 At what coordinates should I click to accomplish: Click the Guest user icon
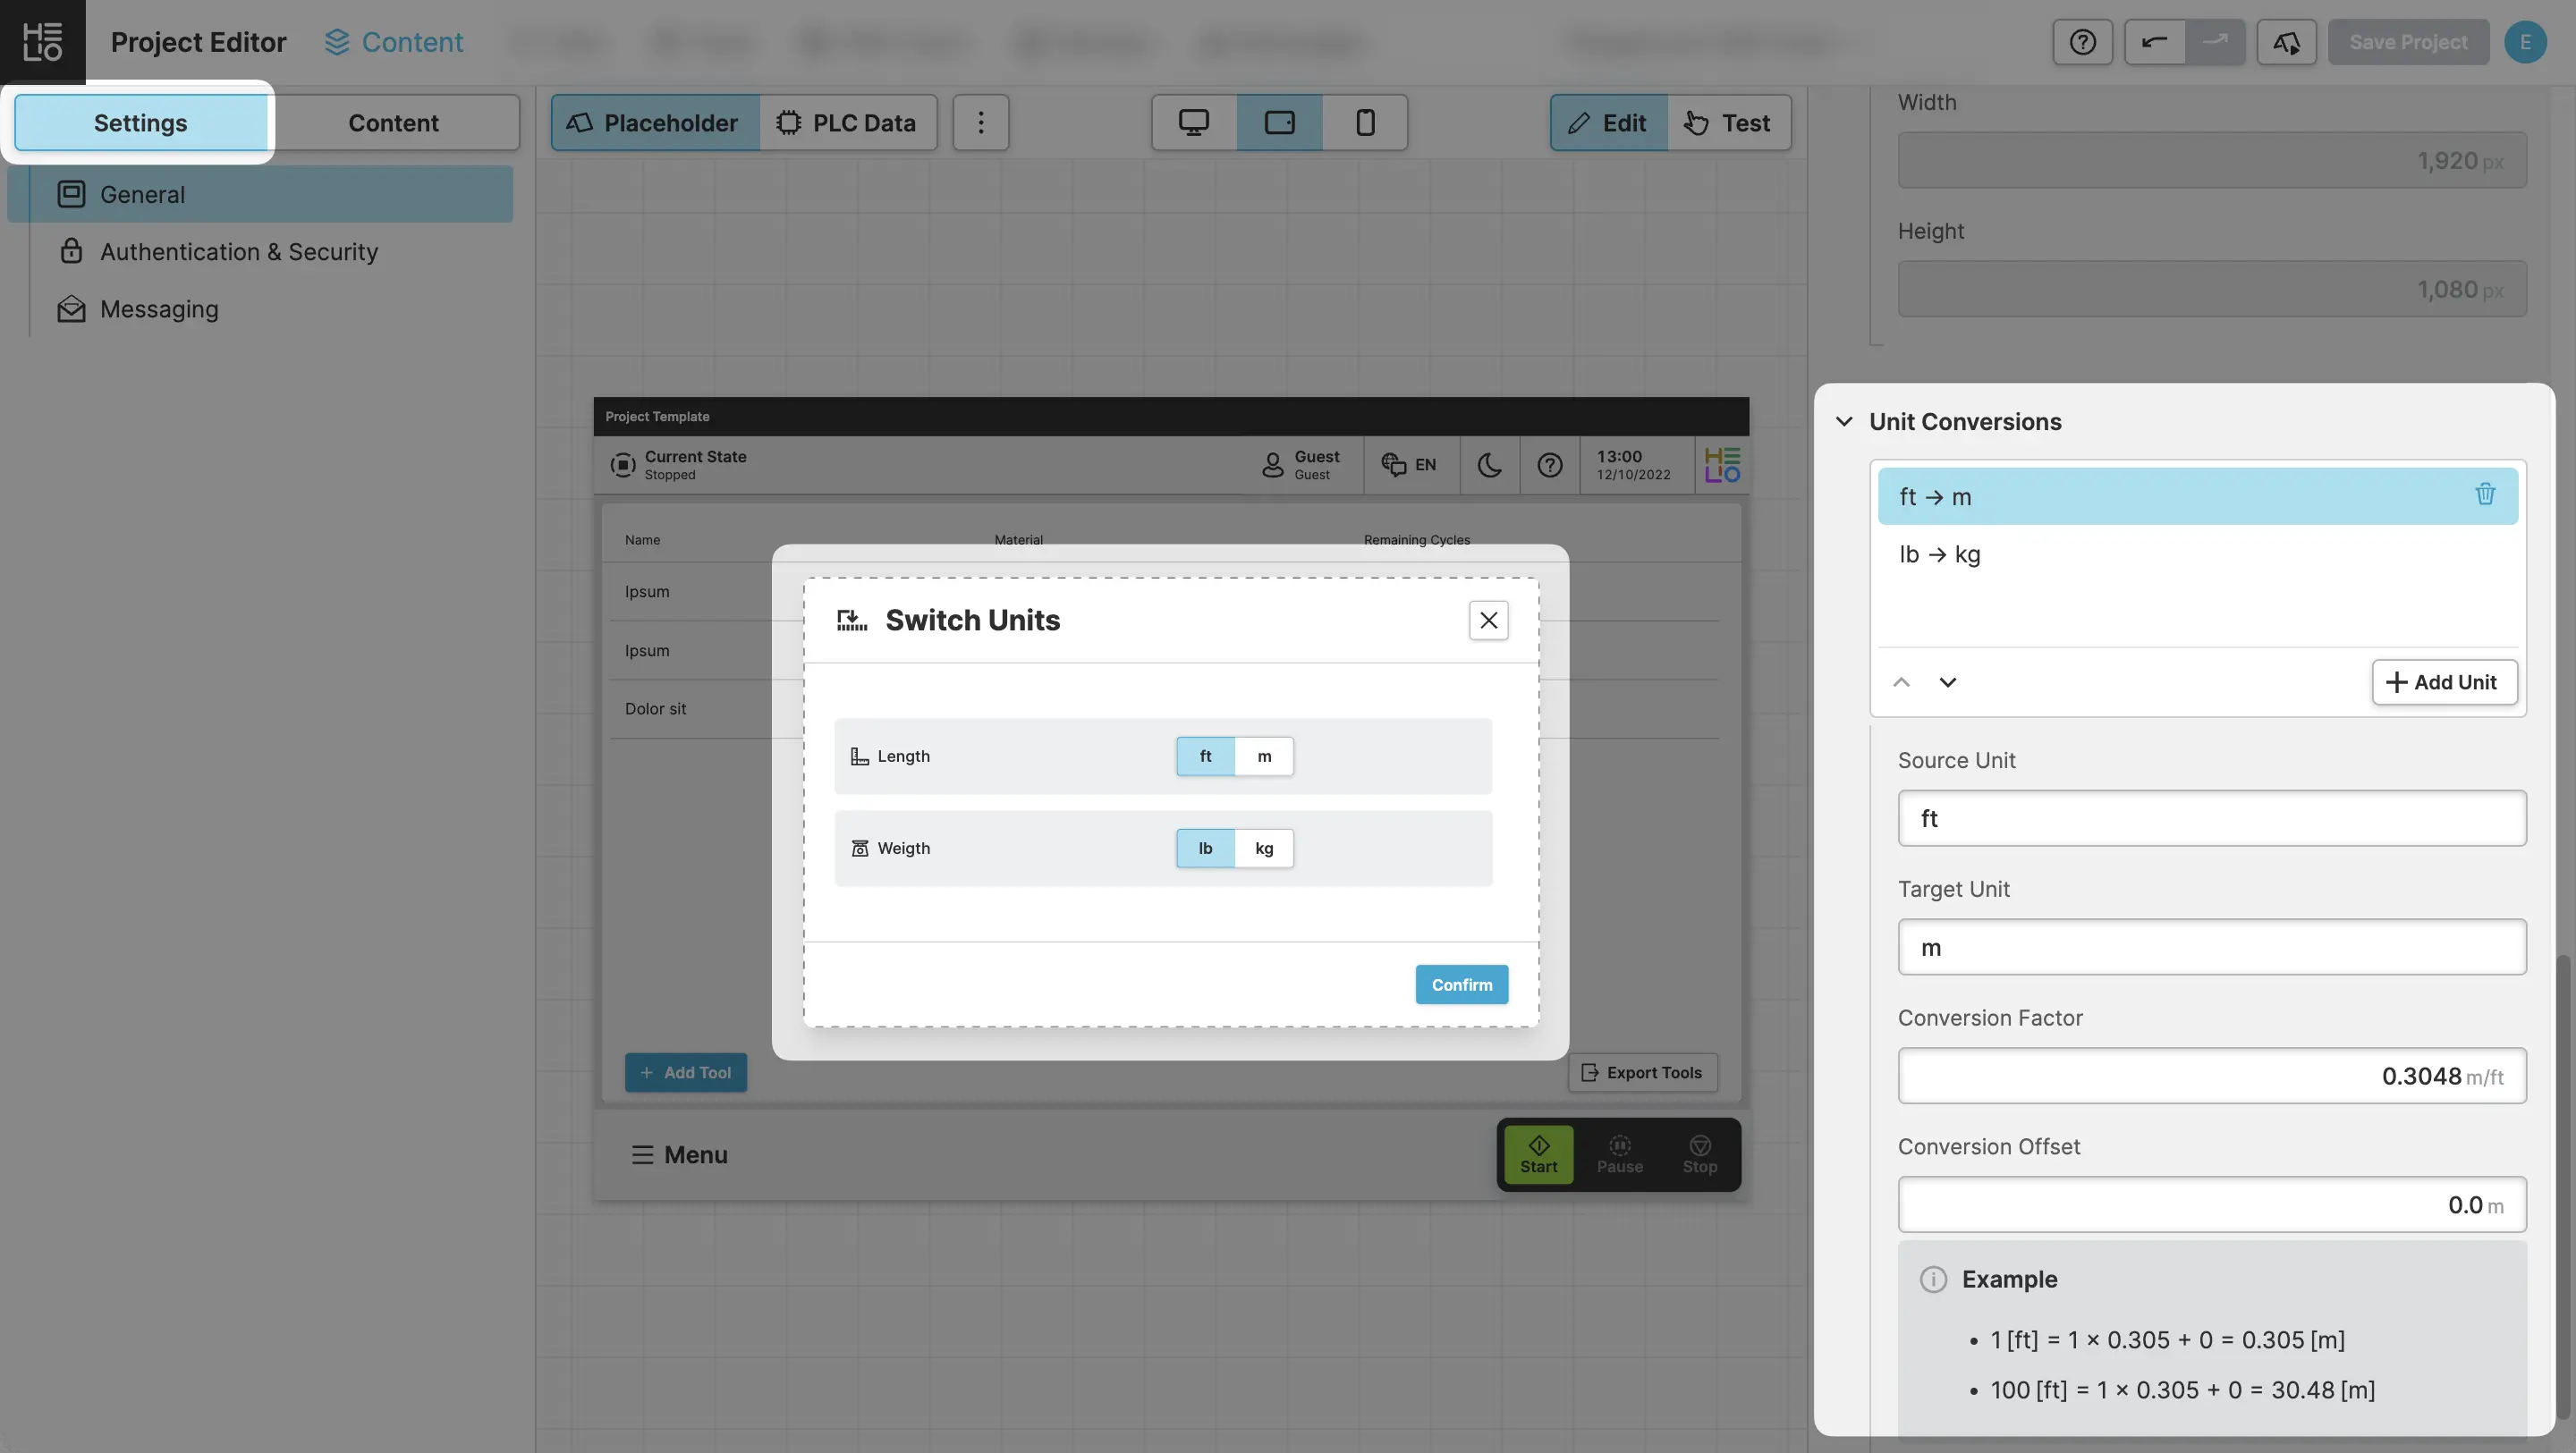point(1272,465)
